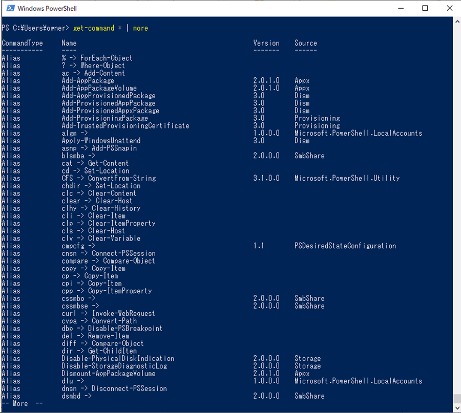
Task: Click the "cli -> Clear-Item" entry
Action: (x=94, y=216)
